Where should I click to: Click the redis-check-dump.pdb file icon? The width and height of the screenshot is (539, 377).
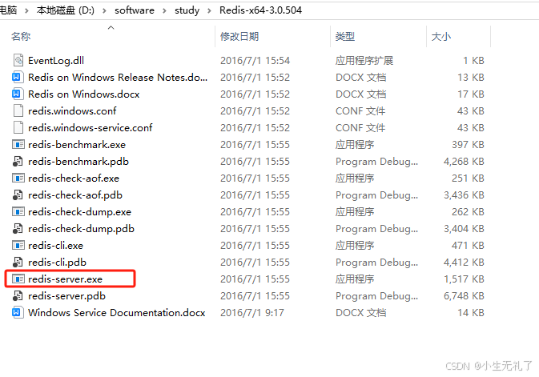tap(18, 229)
